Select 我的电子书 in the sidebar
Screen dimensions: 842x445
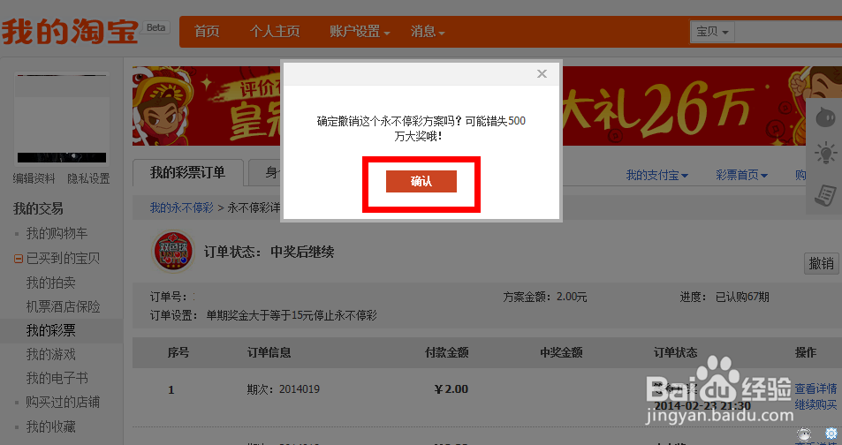(x=57, y=378)
